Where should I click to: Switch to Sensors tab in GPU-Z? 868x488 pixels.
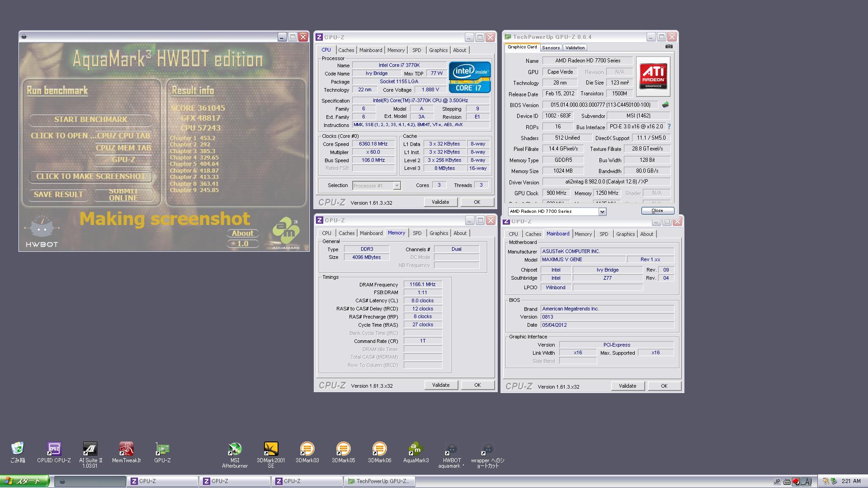(551, 47)
